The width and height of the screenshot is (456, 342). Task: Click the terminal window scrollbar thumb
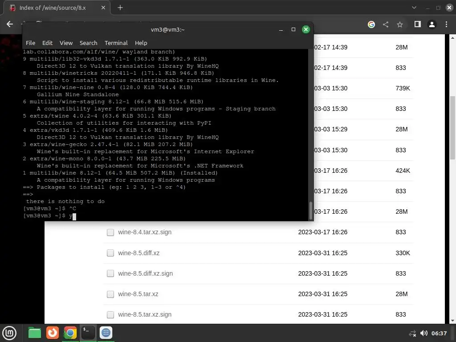tap(310, 210)
